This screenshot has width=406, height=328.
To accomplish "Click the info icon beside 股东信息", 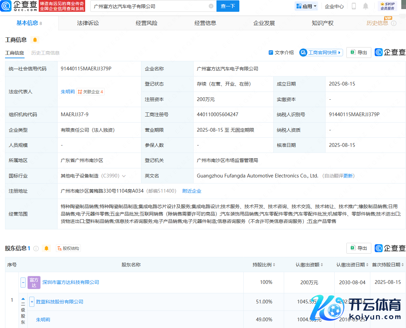I will (x=36, y=248).
